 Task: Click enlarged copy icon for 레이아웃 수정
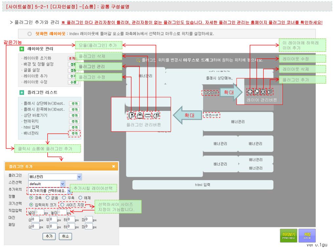(256, 92)
